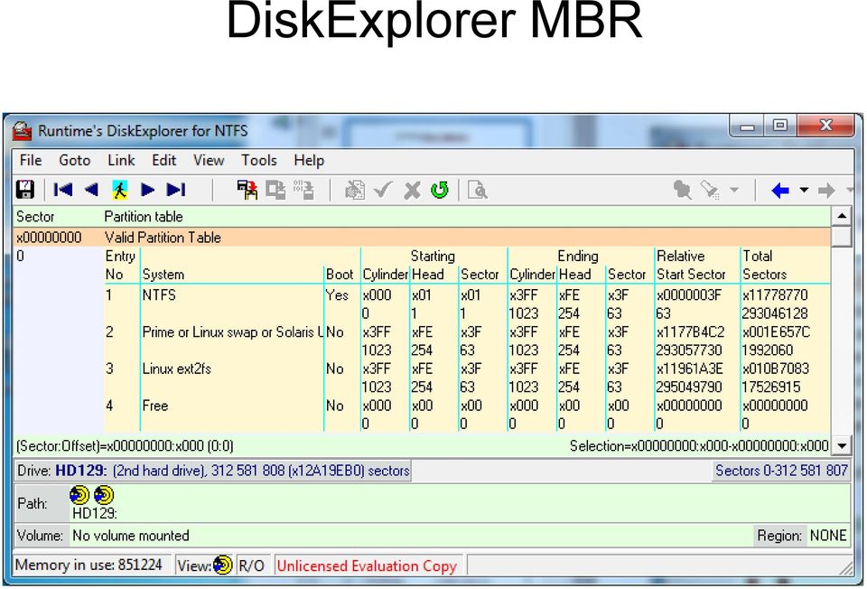Click the scrollbar down arrow in partition view

click(842, 445)
